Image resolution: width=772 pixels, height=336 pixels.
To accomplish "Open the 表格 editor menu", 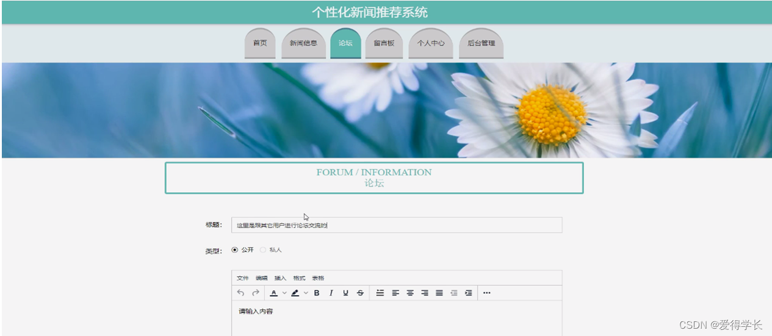I will [318, 278].
